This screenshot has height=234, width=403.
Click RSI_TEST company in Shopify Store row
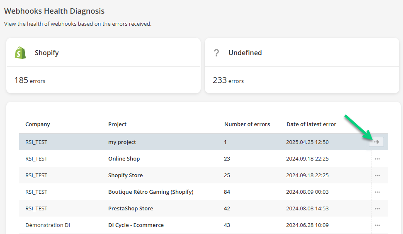[x=36, y=175]
